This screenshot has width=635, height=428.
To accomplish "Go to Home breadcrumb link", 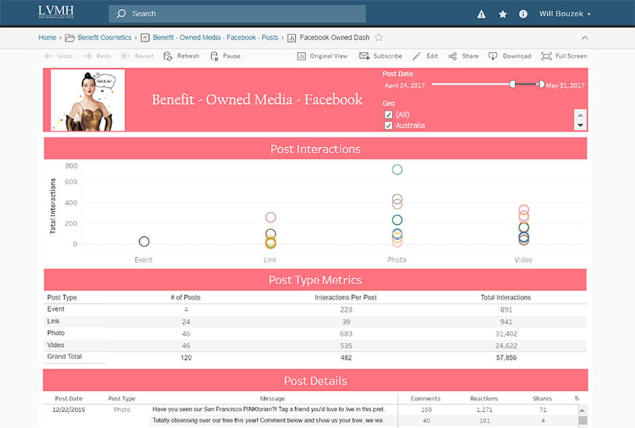I will [47, 37].
